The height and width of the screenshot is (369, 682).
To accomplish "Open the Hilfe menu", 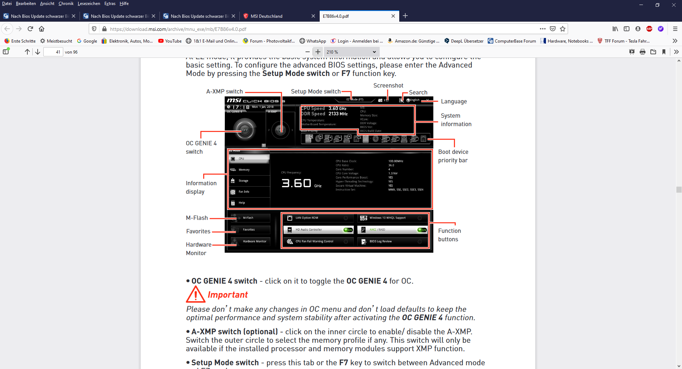I will [x=124, y=4].
